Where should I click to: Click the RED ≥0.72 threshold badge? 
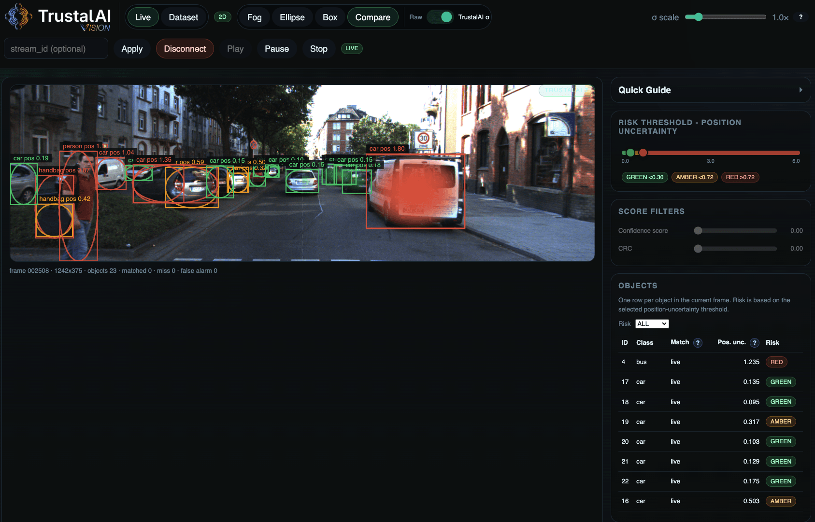pos(740,177)
